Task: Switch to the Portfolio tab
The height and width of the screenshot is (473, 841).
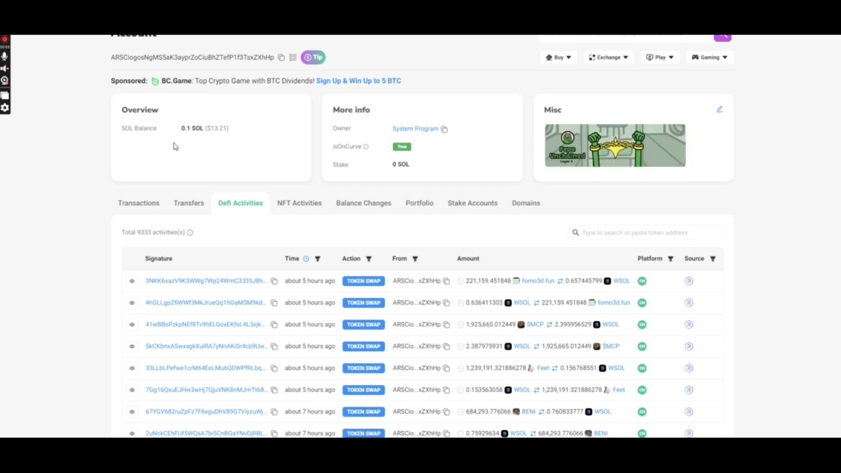Action: point(419,203)
